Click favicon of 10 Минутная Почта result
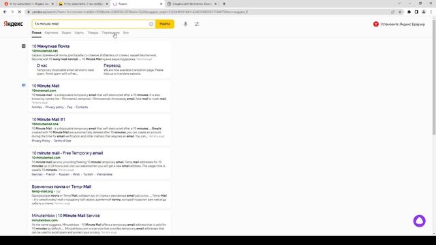 (24, 46)
